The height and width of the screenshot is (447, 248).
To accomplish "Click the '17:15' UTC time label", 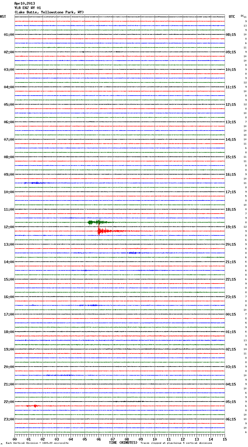I will (x=231, y=192).
